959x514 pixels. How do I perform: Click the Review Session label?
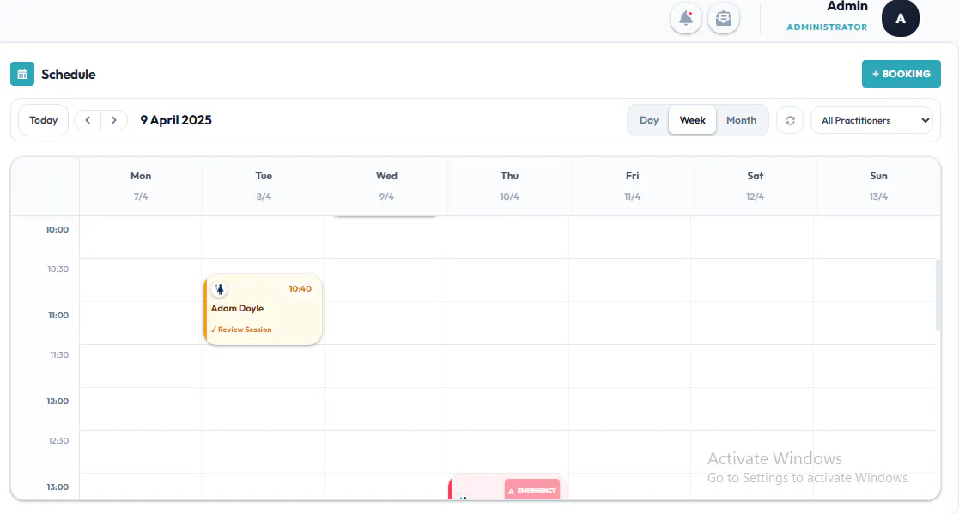click(241, 330)
